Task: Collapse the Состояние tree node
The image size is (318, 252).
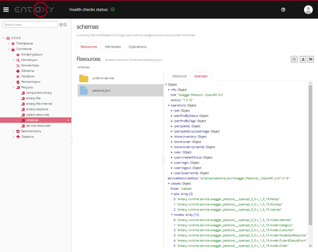Action: point(8,49)
